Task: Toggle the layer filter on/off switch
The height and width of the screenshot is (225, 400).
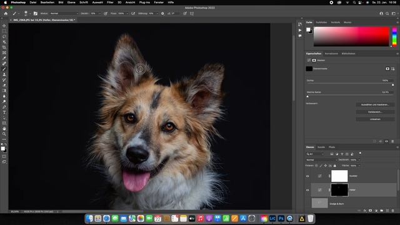Action: (360, 153)
